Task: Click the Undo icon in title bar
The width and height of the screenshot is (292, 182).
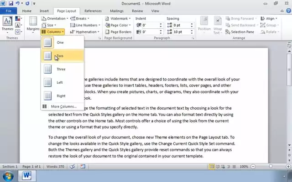Action: pyautogui.click(x=17, y=3)
